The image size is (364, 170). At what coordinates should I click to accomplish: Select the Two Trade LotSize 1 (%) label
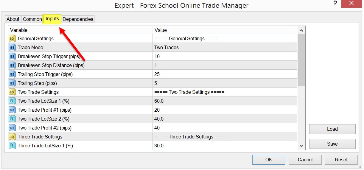tap(43, 101)
